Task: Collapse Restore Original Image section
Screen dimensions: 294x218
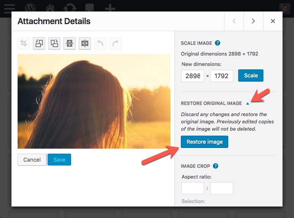Action: click(247, 103)
